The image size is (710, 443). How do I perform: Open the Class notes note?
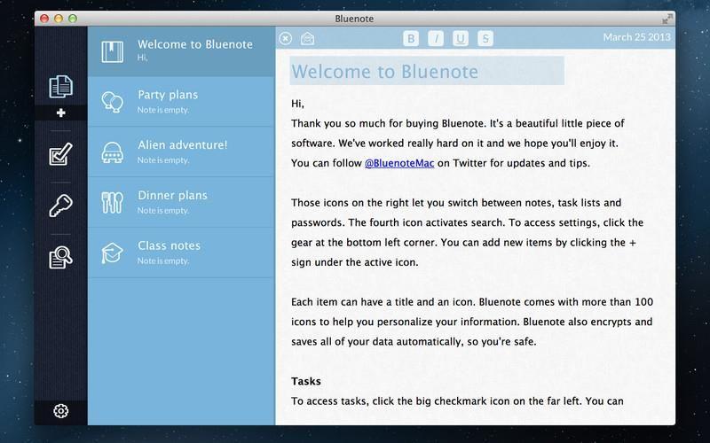tap(181, 253)
